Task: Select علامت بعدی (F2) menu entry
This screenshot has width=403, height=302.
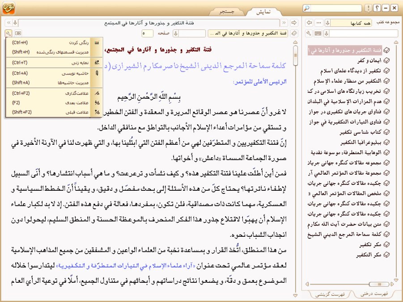Action: point(54,103)
